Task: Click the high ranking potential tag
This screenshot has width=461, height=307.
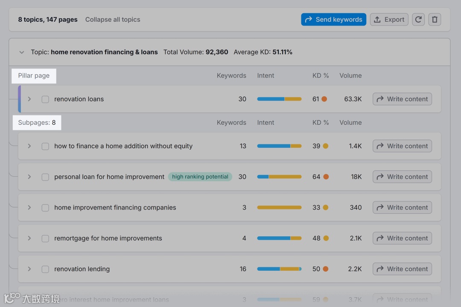Action: pos(200,177)
